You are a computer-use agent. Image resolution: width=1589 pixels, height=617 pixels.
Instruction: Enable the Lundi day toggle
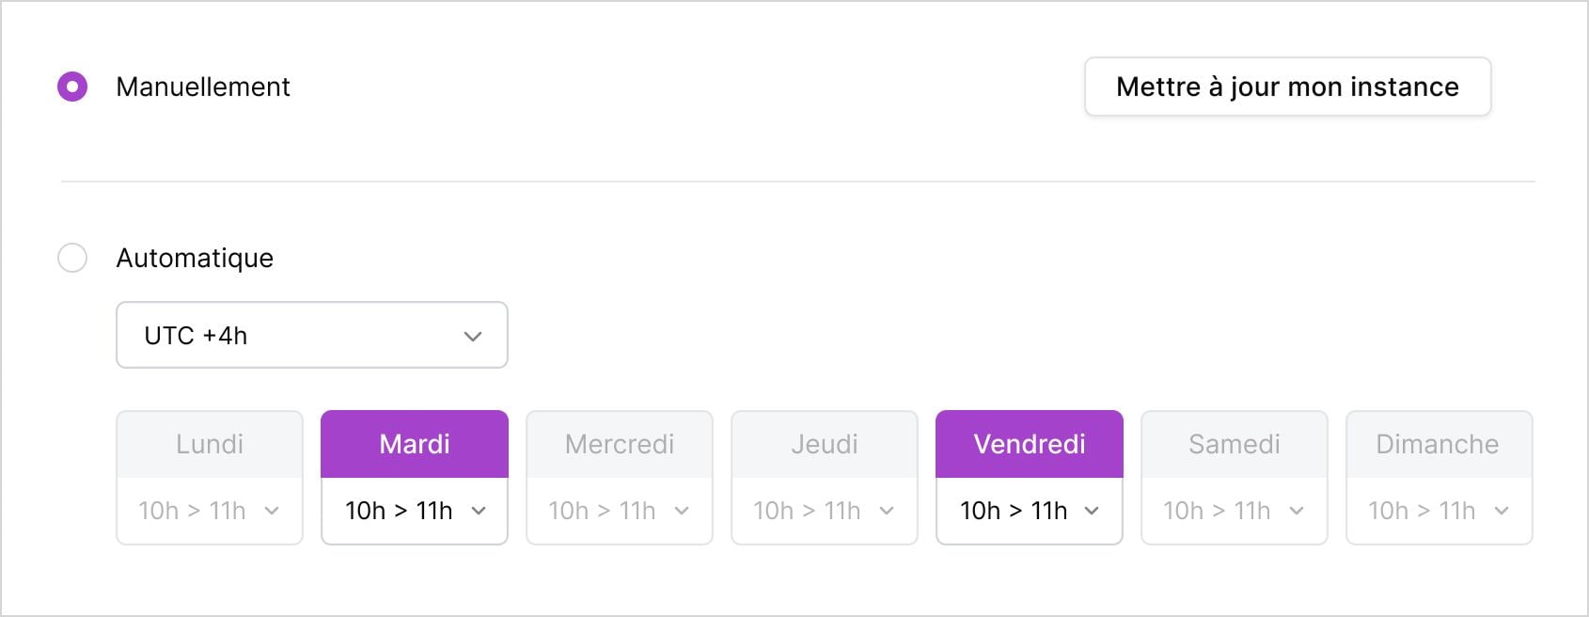pyautogui.click(x=210, y=444)
